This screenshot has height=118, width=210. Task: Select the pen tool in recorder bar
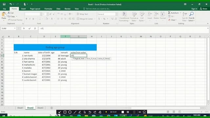(80, 112)
